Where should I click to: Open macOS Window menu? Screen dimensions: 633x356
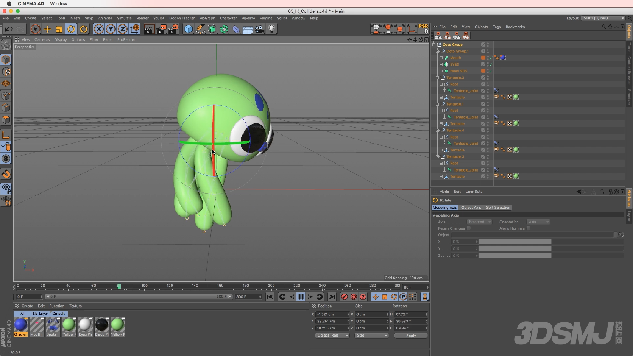coord(59,3)
